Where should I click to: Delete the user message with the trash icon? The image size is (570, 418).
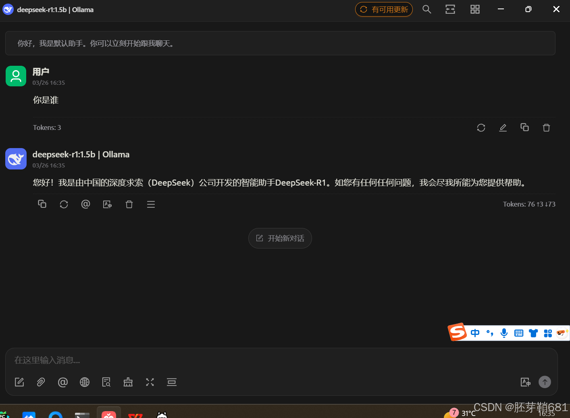click(546, 127)
